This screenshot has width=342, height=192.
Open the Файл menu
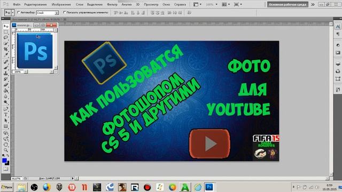point(17,4)
